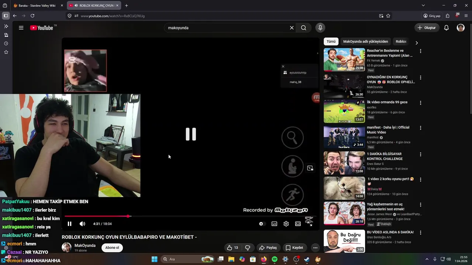Open browser application hamburger menu
This screenshot has height=265, width=472.
click(x=466, y=16)
